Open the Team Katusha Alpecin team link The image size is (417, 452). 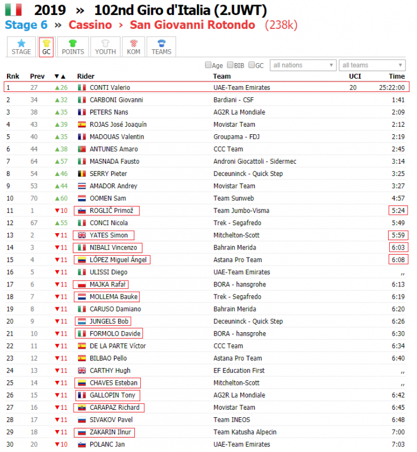pos(245,432)
